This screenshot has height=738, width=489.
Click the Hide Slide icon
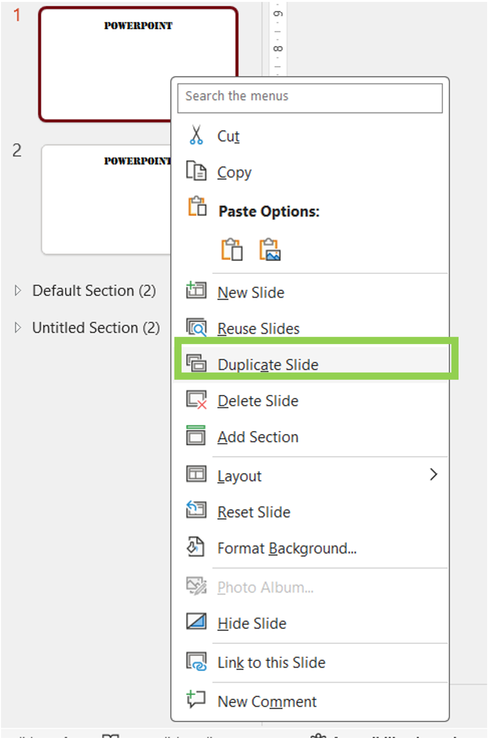[196, 622]
